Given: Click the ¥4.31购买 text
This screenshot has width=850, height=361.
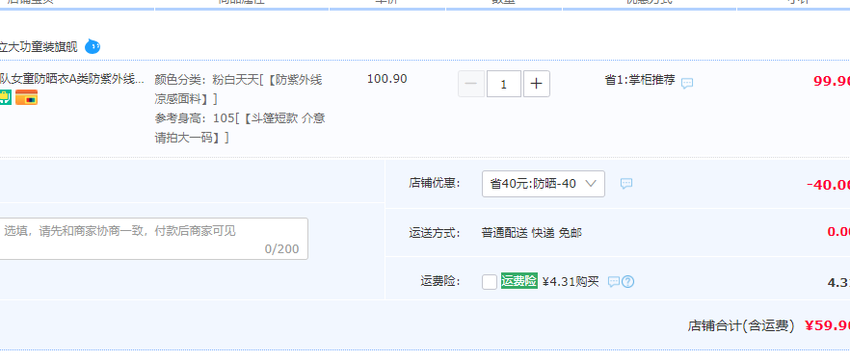Looking at the screenshot, I should [x=571, y=281].
